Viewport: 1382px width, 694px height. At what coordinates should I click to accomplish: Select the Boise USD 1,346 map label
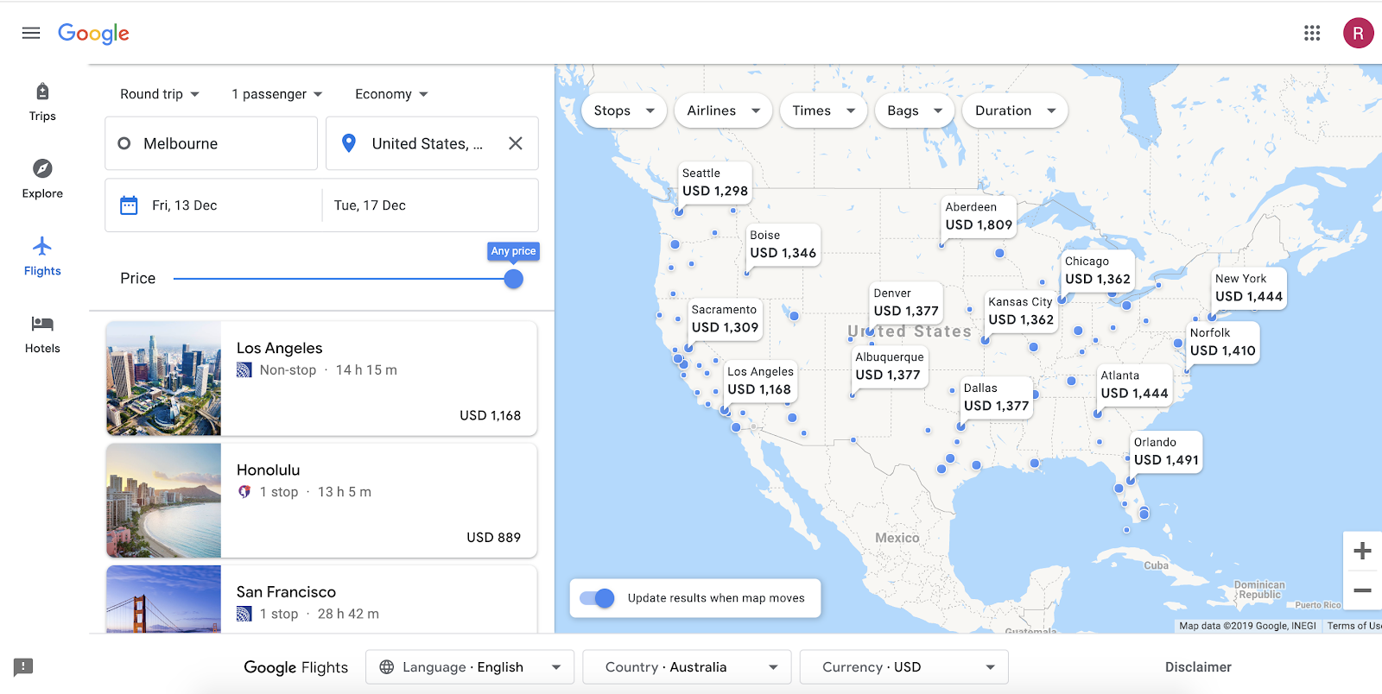[783, 244]
